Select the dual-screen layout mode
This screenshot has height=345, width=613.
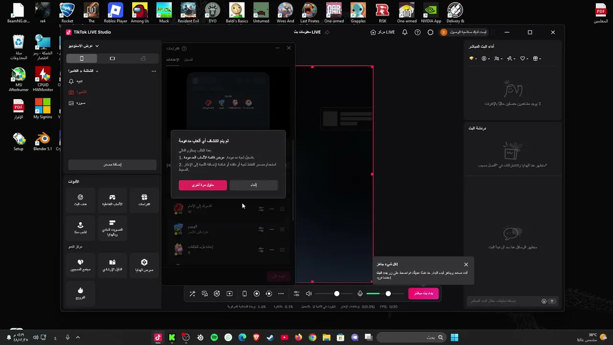(x=143, y=58)
